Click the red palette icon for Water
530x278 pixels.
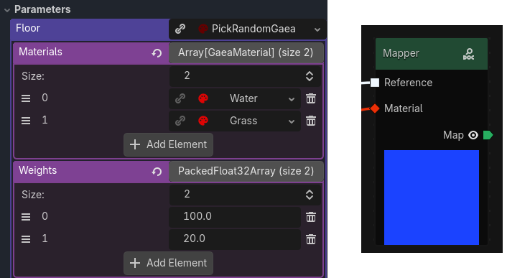pos(203,98)
